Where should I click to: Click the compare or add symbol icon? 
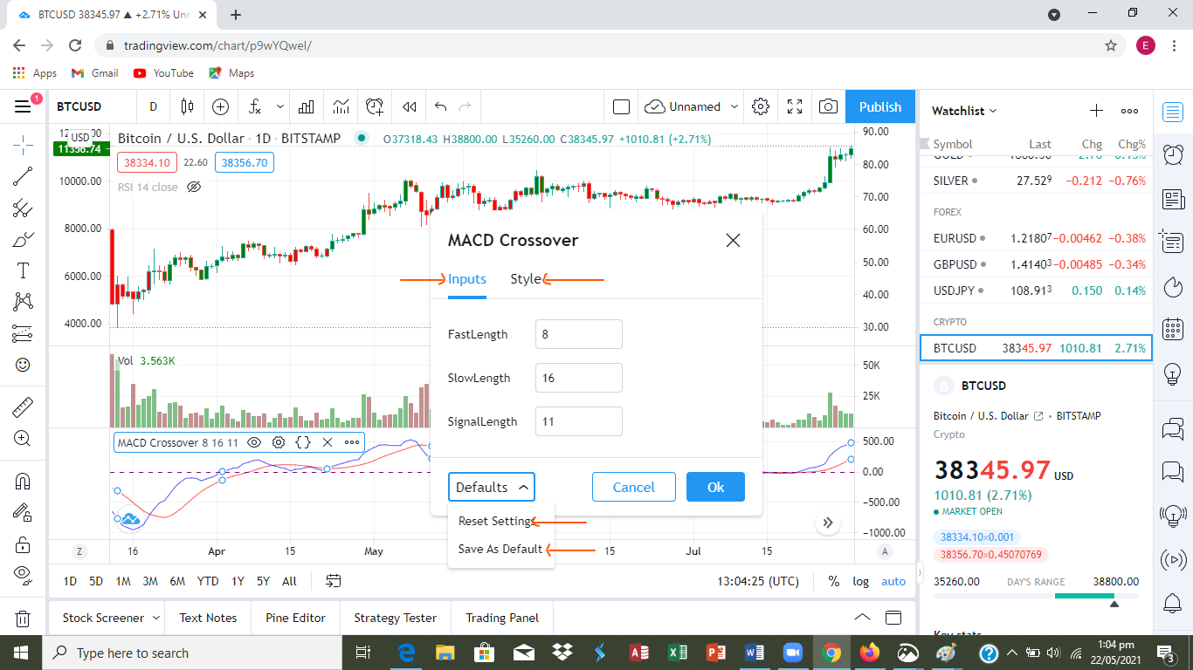[221, 106]
